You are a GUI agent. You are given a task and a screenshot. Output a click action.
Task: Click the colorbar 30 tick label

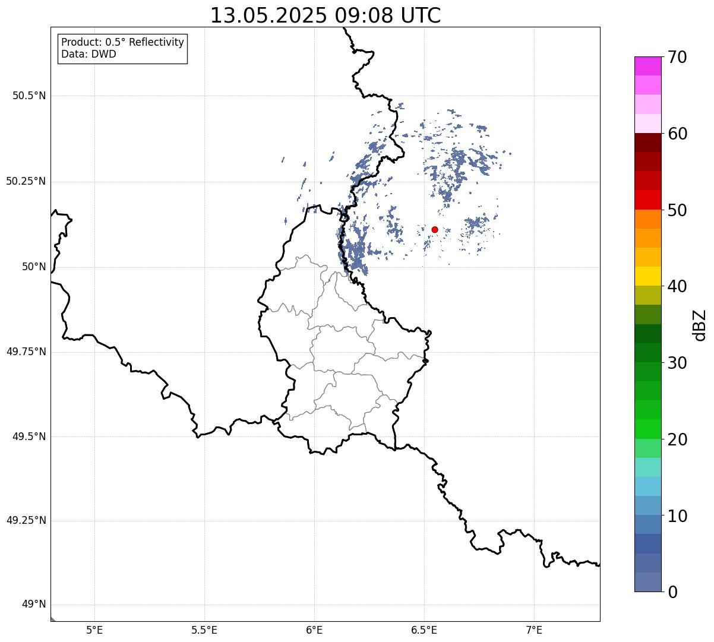click(677, 363)
